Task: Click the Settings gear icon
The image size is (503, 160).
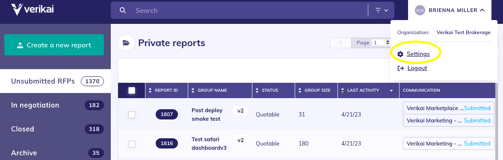Action: coord(400,54)
